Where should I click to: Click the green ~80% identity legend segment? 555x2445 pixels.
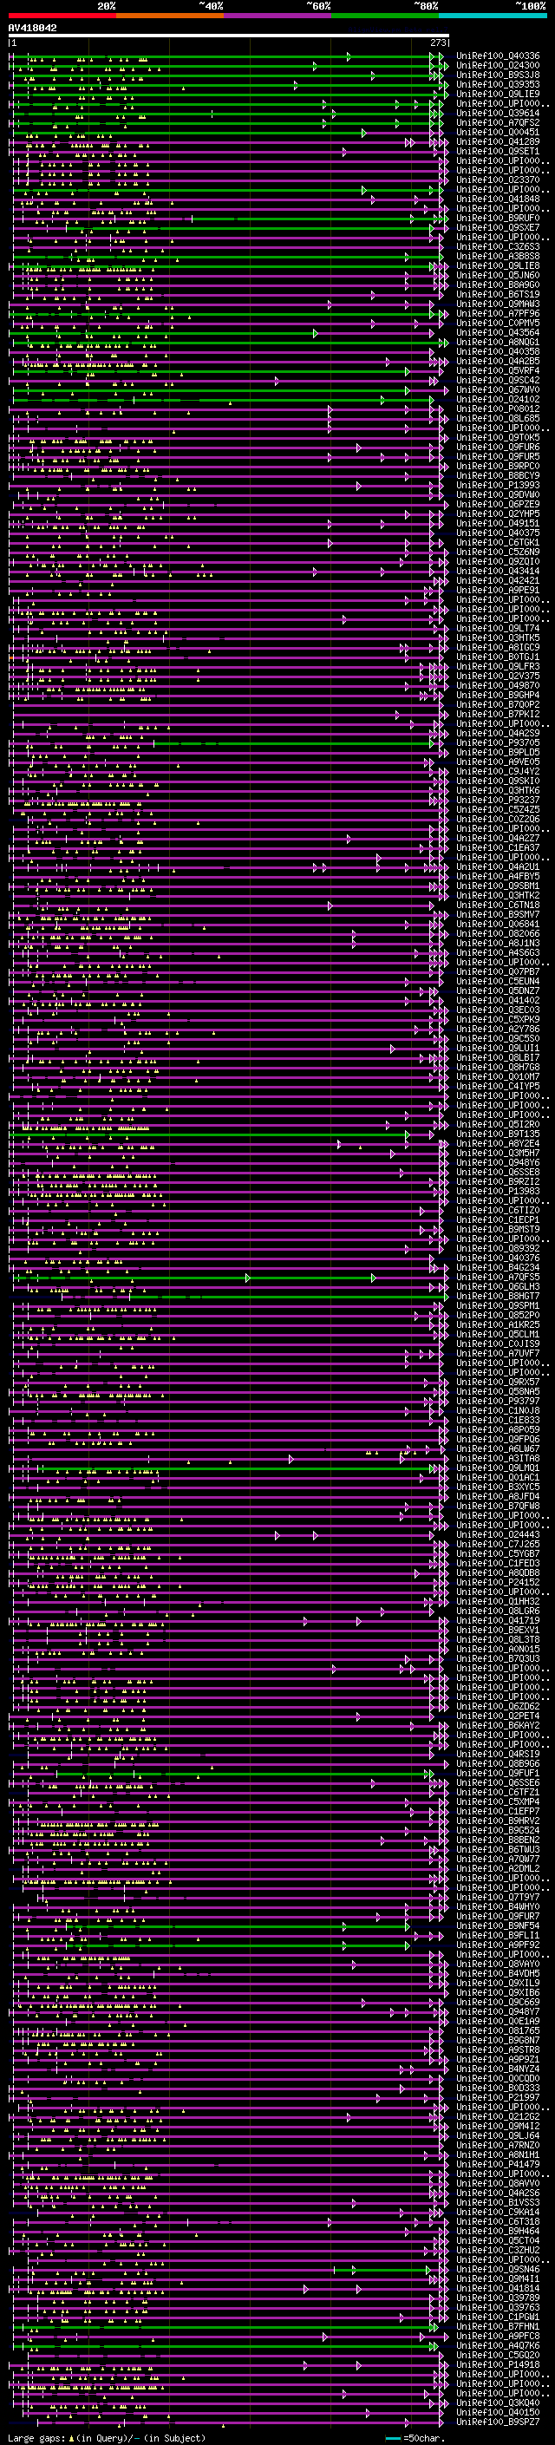(385, 16)
